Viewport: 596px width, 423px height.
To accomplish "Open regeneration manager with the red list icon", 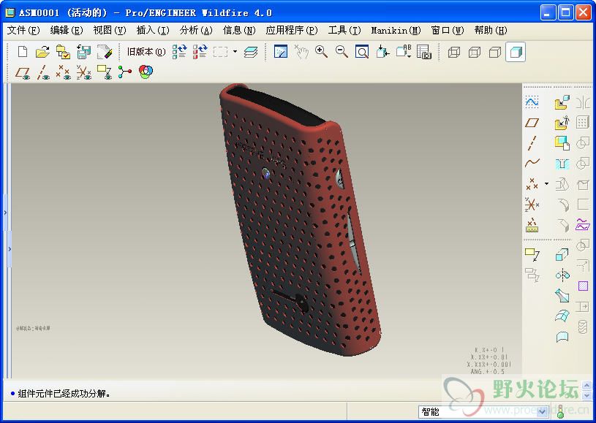I will pos(200,52).
